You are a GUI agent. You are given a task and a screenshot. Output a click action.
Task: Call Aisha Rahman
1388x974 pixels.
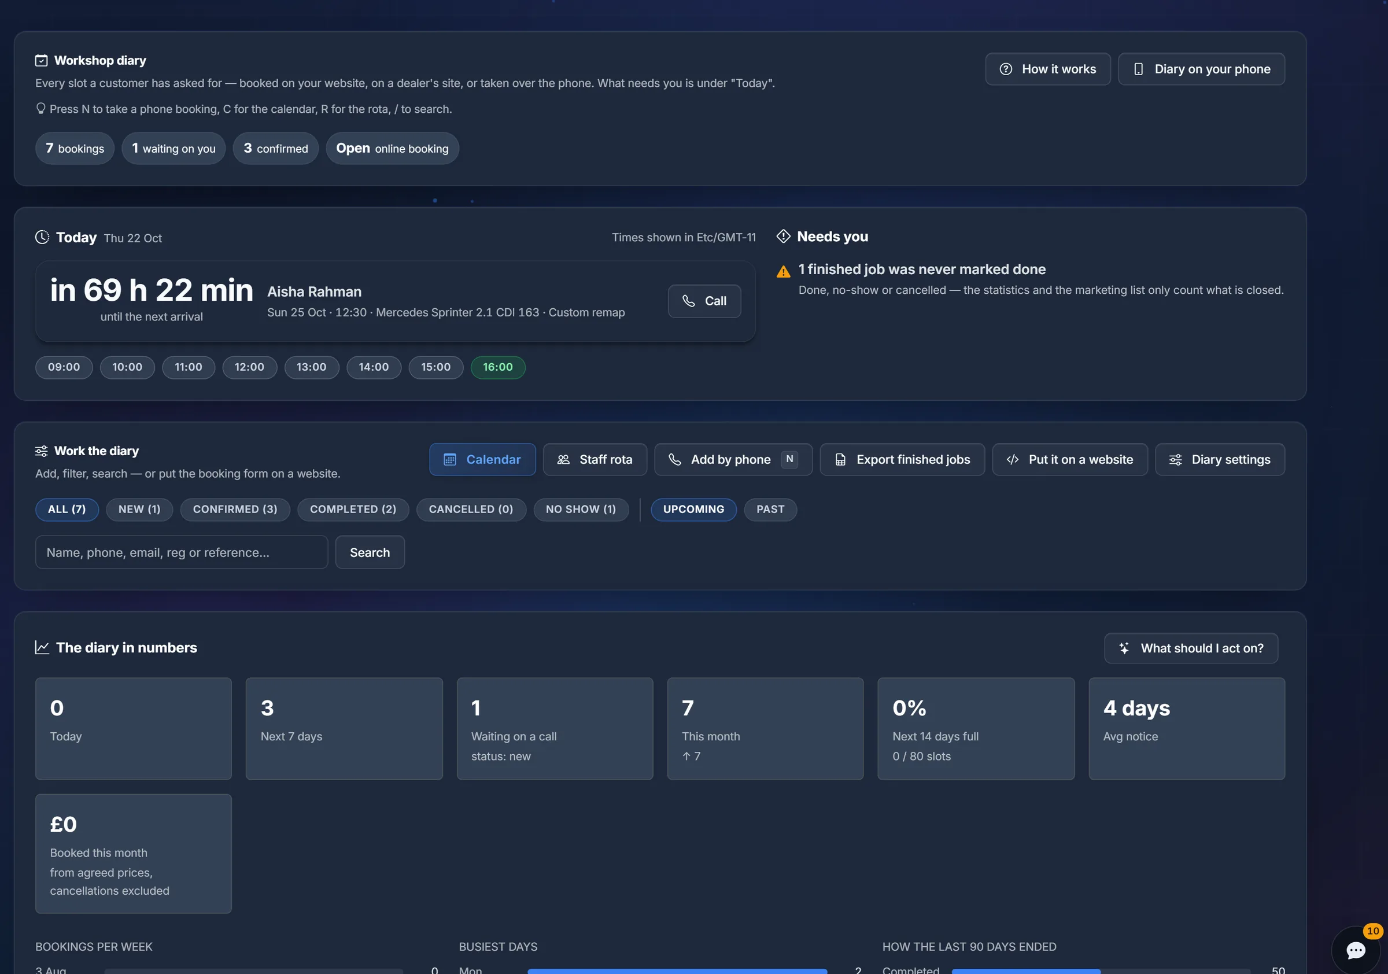704,301
